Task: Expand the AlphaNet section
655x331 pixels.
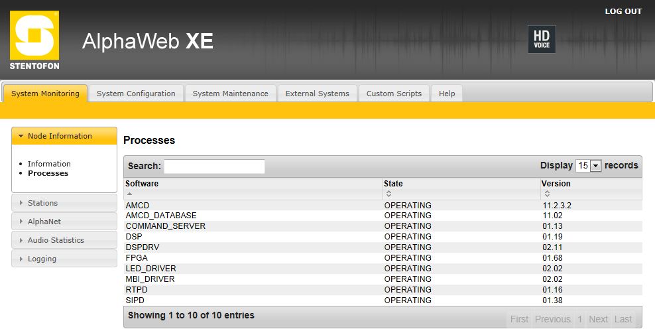Action: tap(64, 222)
